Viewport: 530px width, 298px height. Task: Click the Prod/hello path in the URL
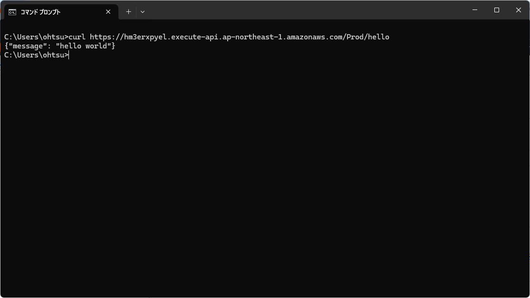(x=368, y=37)
